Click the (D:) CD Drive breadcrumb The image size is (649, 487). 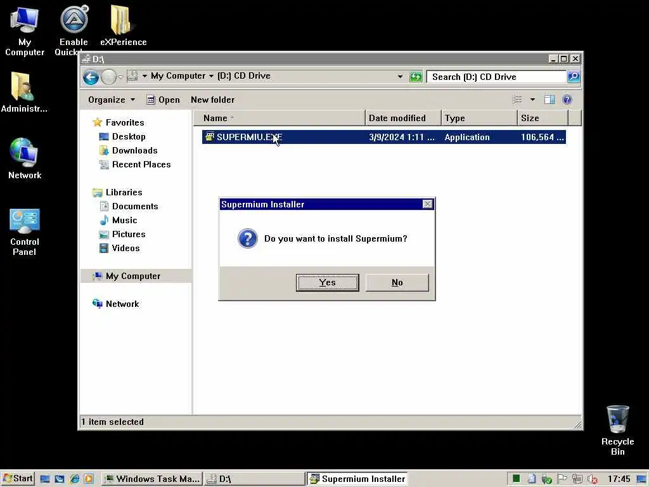(244, 76)
